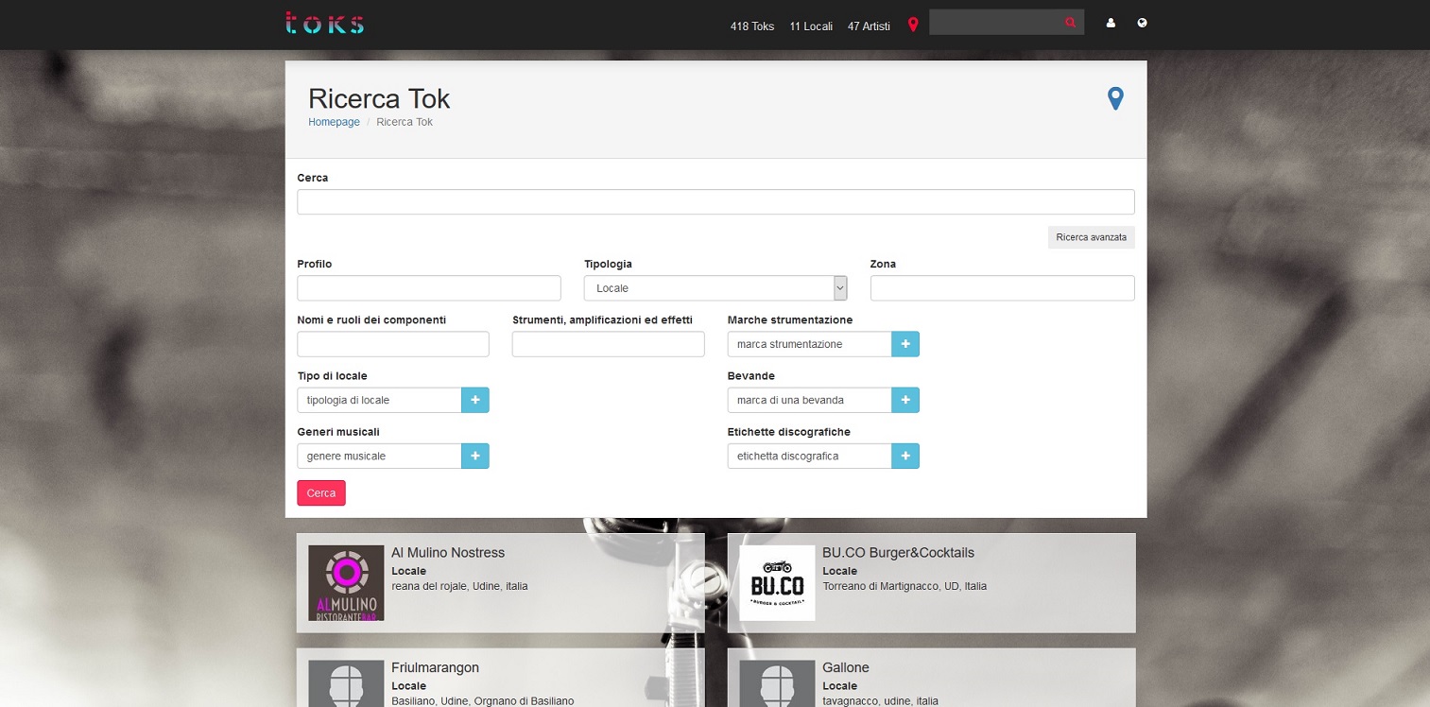This screenshot has height=707, width=1430.
Task: Click the red search magnifier icon
Action: tap(1070, 23)
